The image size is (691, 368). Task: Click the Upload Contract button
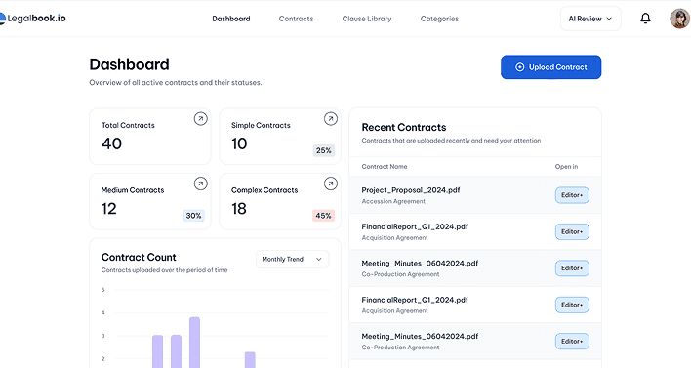tap(550, 67)
